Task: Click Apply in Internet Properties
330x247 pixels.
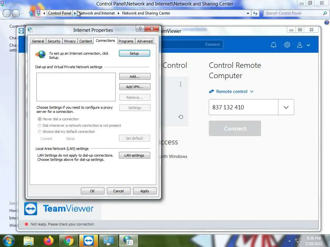Action: pyautogui.click(x=145, y=191)
